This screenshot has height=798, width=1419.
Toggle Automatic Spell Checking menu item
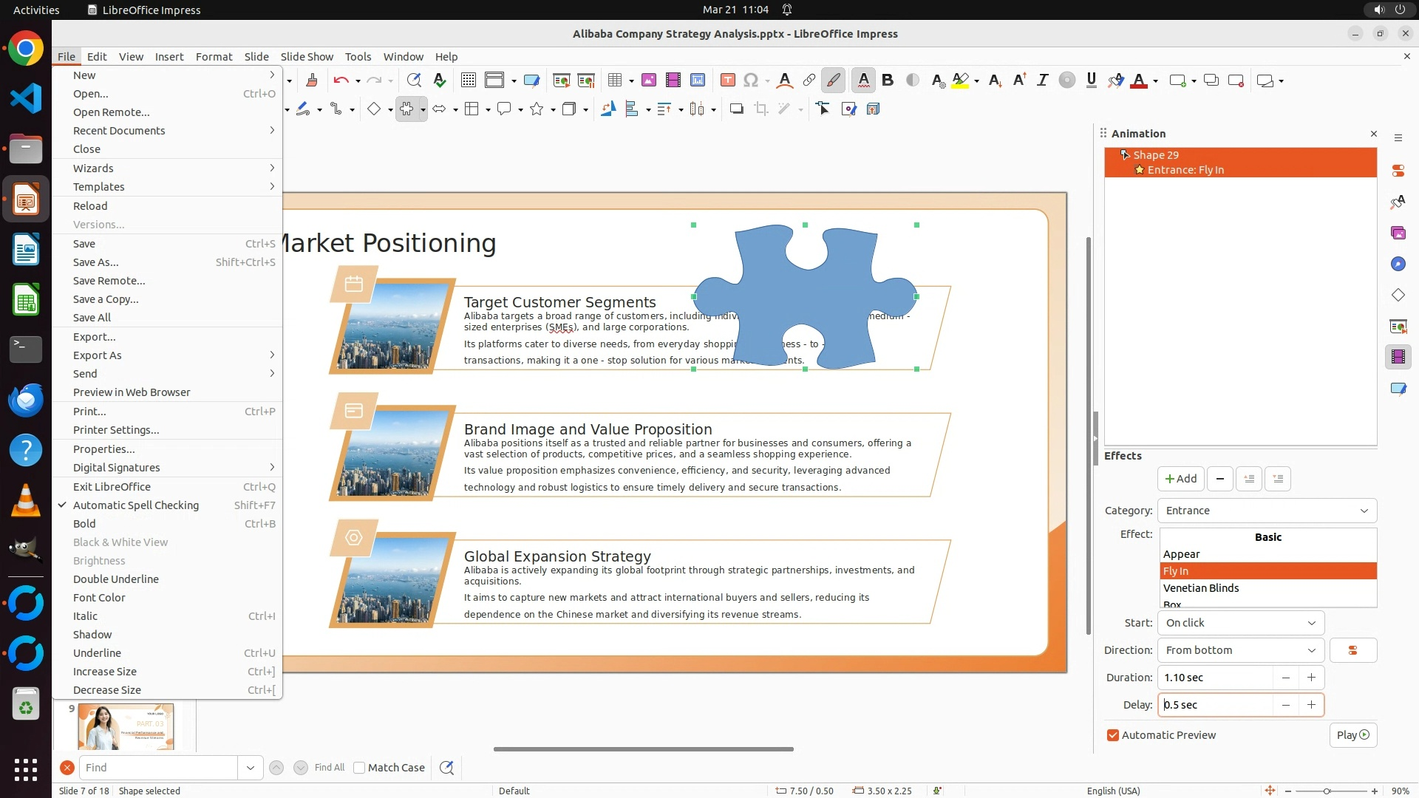(x=136, y=505)
